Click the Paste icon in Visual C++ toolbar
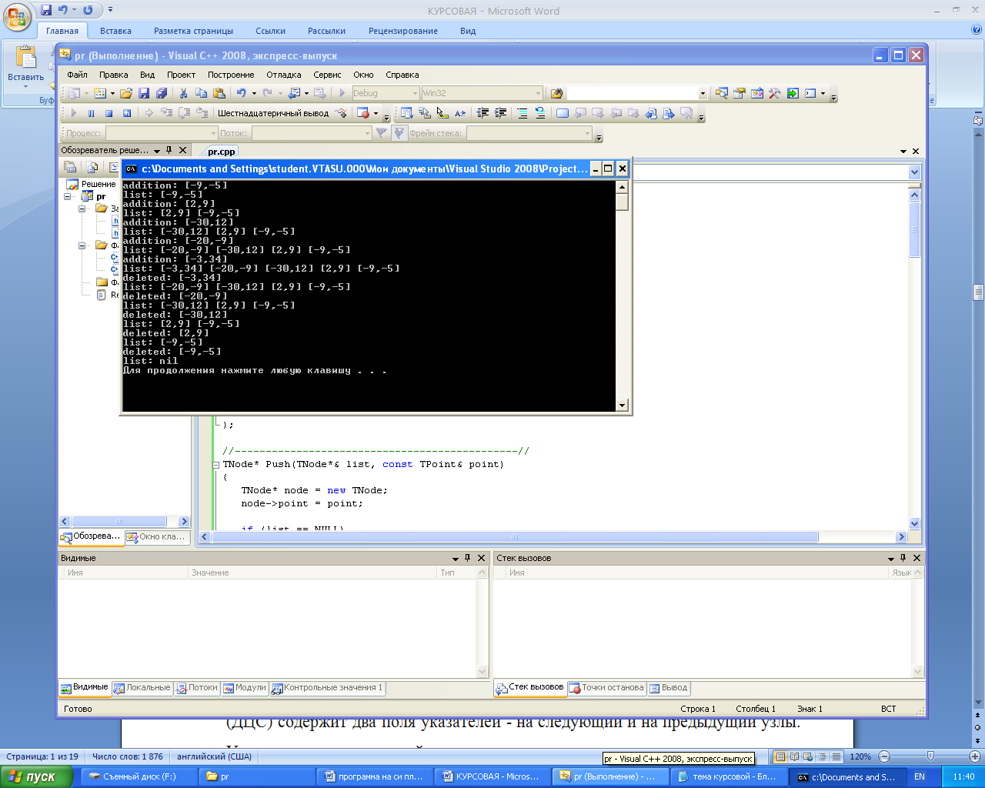Image resolution: width=985 pixels, height=788 pixels. [219, 93]
